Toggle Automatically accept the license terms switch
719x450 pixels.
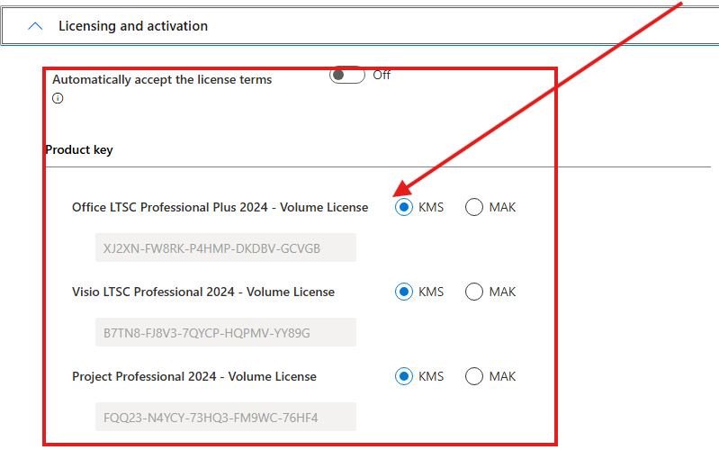347,75
